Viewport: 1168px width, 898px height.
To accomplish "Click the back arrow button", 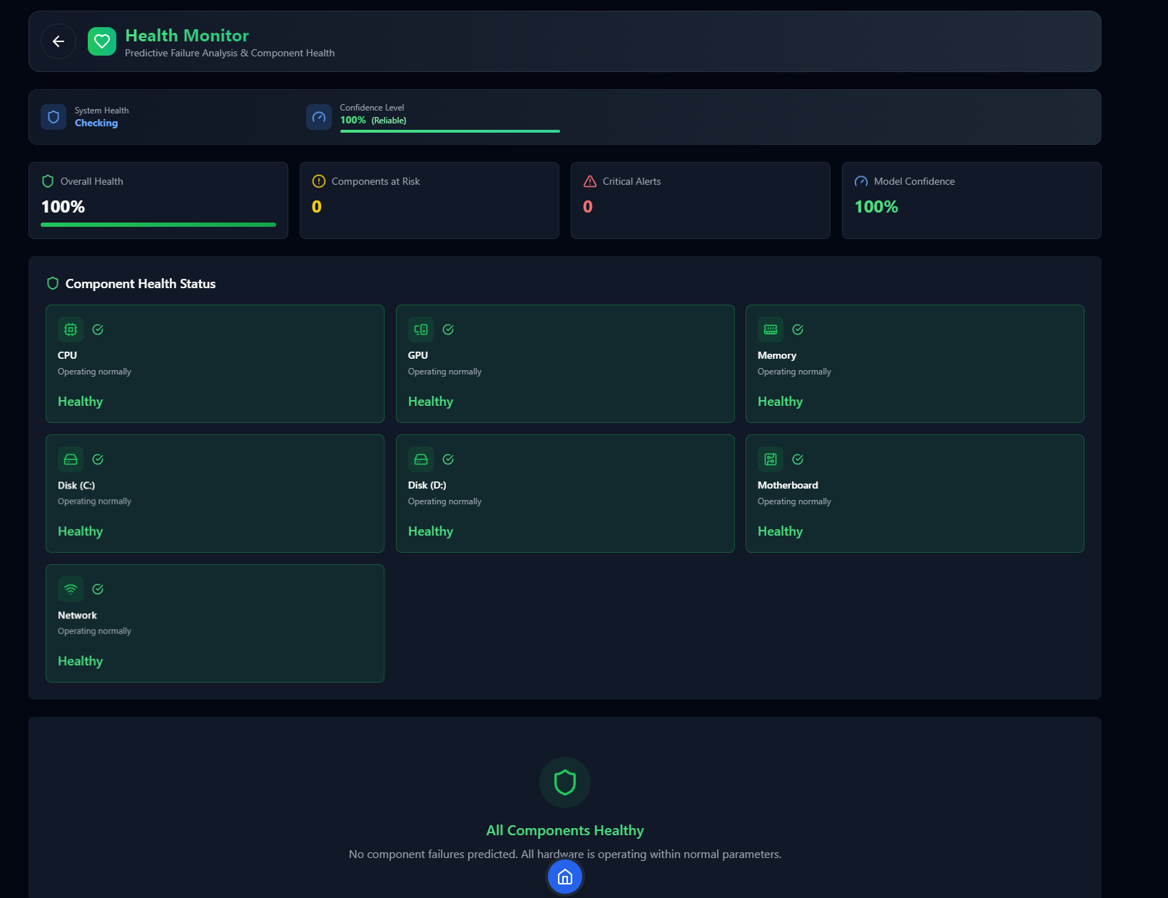I will 59,41.
